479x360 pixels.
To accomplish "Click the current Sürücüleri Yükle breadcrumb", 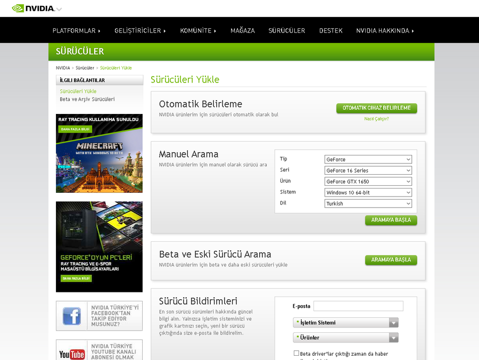I will [116, 68].
